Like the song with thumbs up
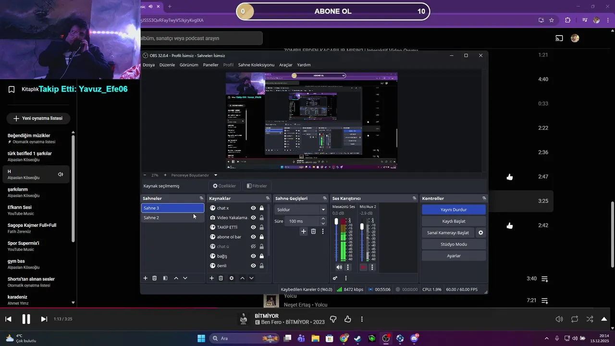 348,319
